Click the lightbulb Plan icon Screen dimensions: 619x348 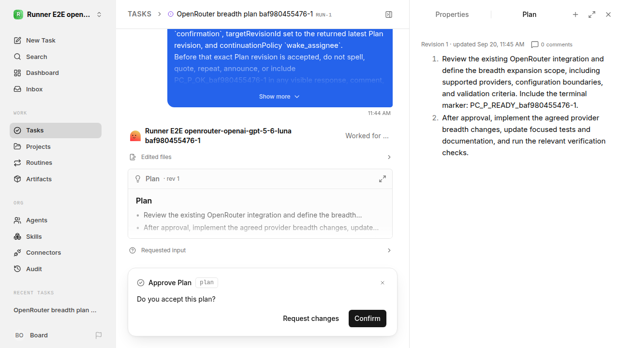coord(138,179)
